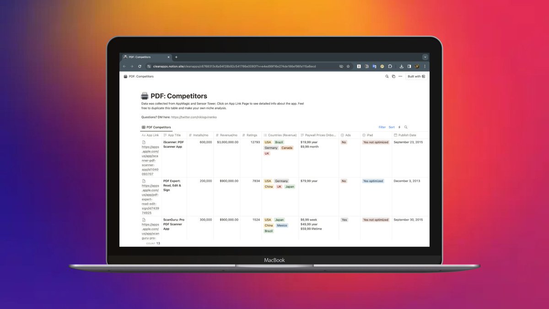Open PDF Expert app link page icon

(x=144, y=181)
